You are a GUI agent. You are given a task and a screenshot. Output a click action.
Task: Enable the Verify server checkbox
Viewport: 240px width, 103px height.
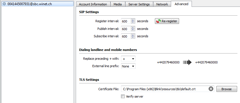(123, 96)
